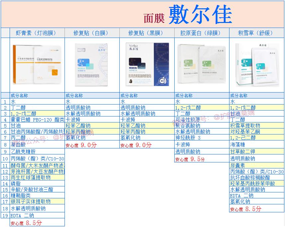Select the 雨生红球藻提取物 cell
Image resolution: width=285 pixels, height=227 pixels.
37,177
